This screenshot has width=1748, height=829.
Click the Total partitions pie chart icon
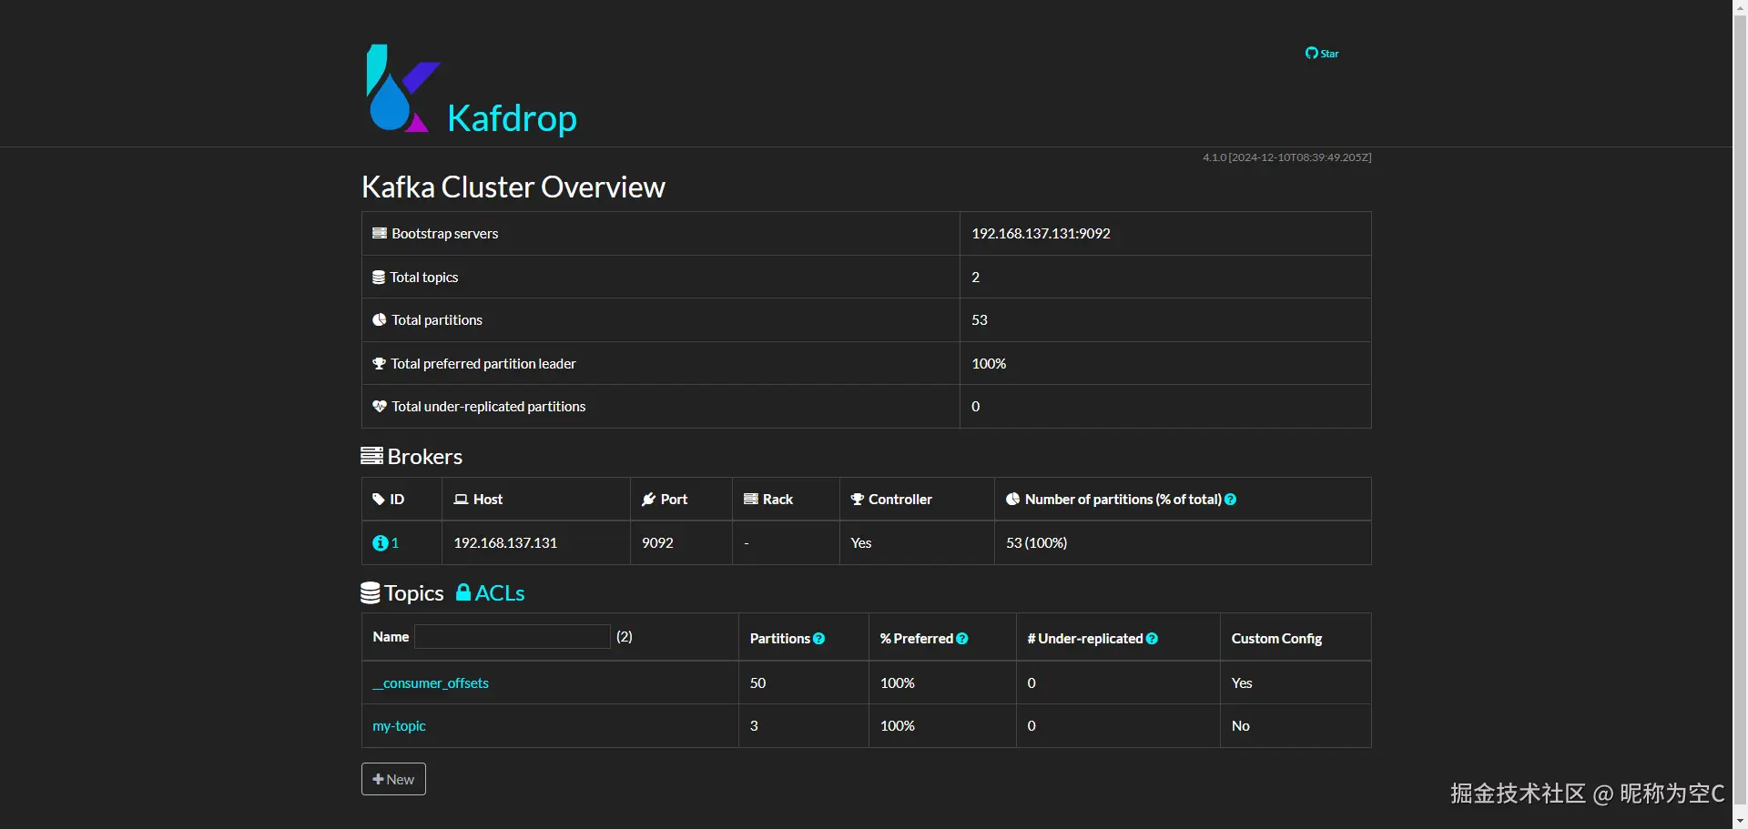tap(380, 319)
